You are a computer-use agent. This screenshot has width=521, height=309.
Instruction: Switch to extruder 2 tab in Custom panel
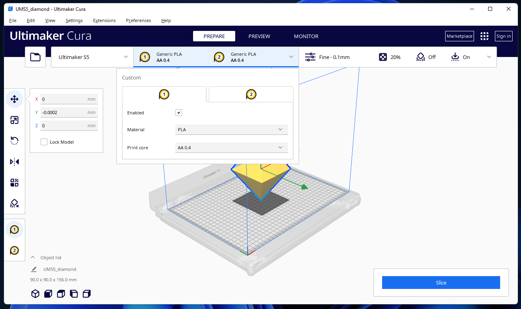coord(251,94)
